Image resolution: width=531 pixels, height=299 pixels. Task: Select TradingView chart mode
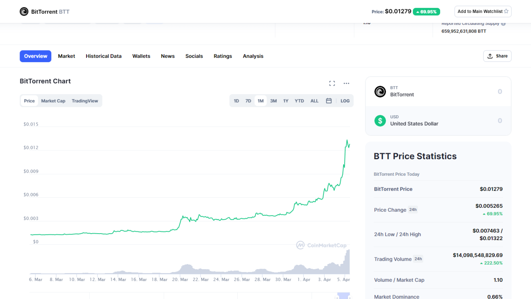coord(85,101)
